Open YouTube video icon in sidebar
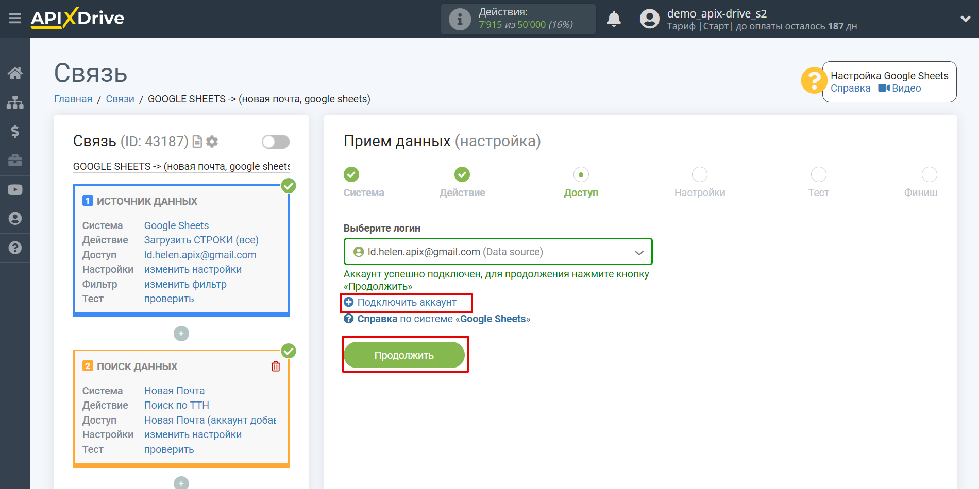This screenshot has width=979, height=489. pyautogui.click(x=15, y=189)
